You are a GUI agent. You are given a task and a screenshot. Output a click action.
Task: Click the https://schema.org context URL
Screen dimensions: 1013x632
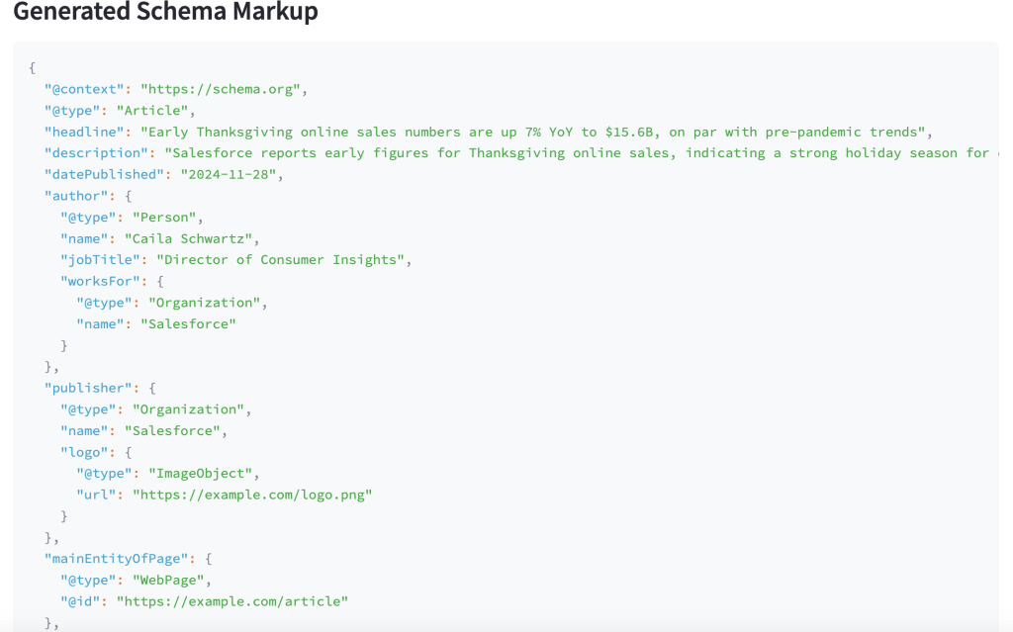224,89
